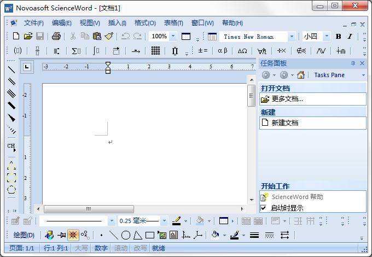
Task: Open the 绘图(D) drawing menu button
Action: [24, 235]
